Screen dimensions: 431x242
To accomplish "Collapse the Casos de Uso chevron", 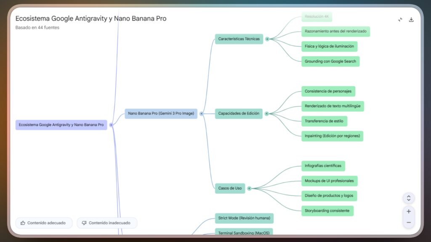I will [x=249, y=188].
